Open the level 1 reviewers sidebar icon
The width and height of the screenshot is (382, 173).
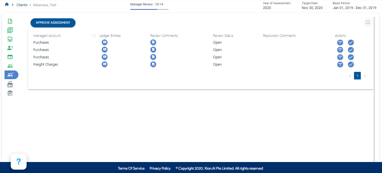click(x=10, y=66)
